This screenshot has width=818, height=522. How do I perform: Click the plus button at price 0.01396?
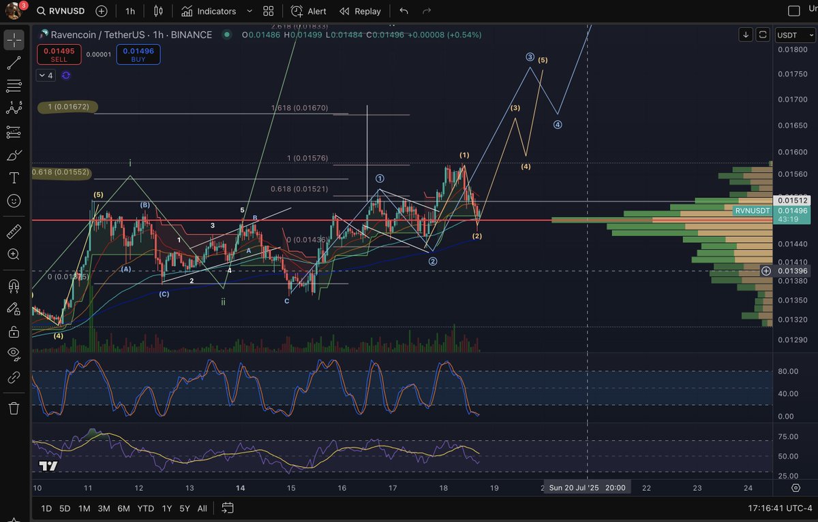(x=766, y=271)
